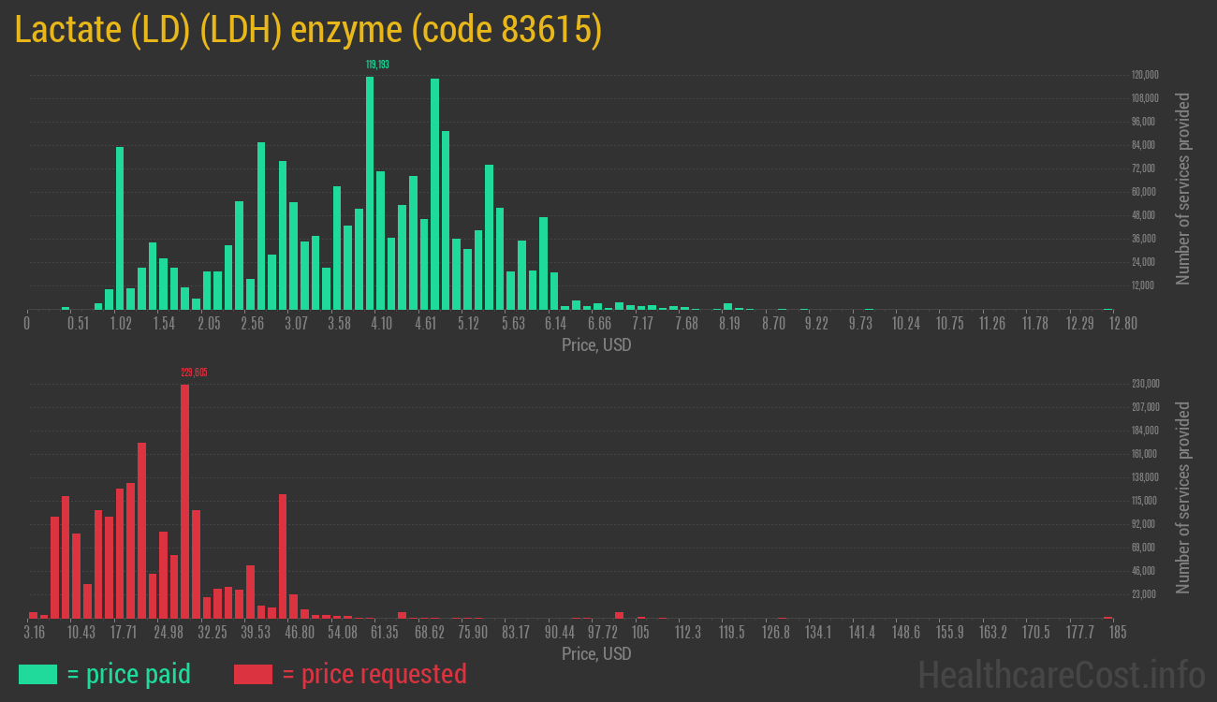Click 'Price, USD' label under the green chart

[x=596, y=344]
